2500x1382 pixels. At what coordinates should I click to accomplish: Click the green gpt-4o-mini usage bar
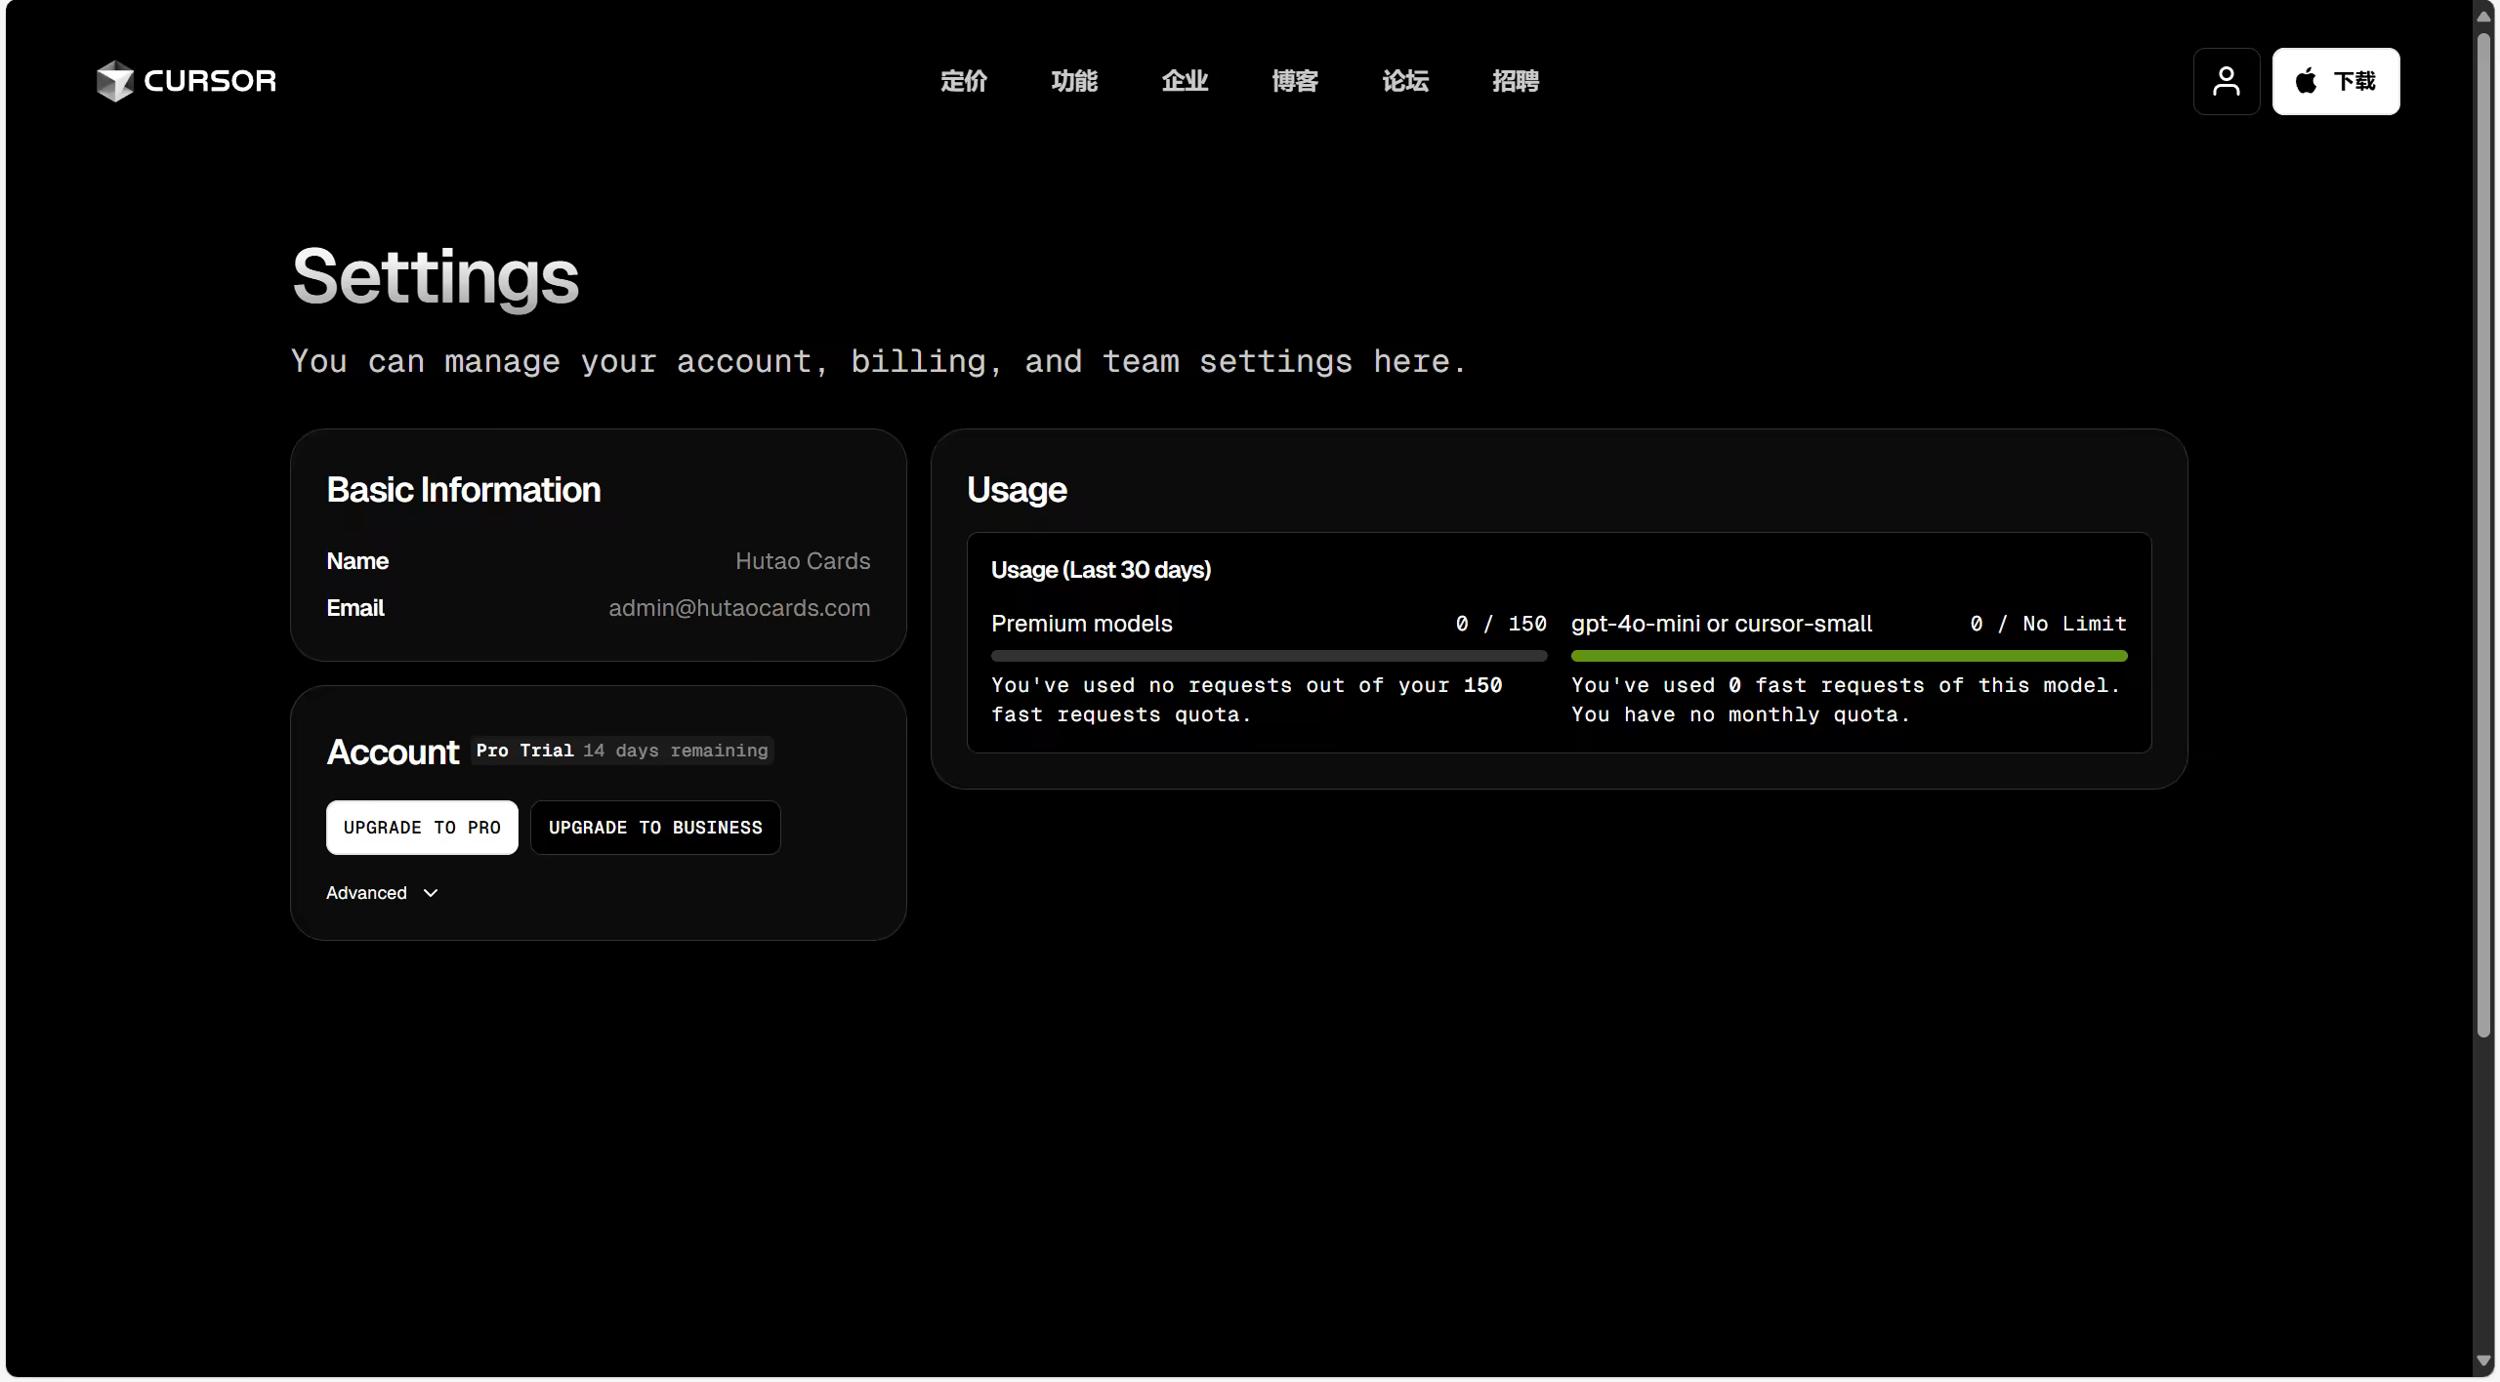point(1849,656)
